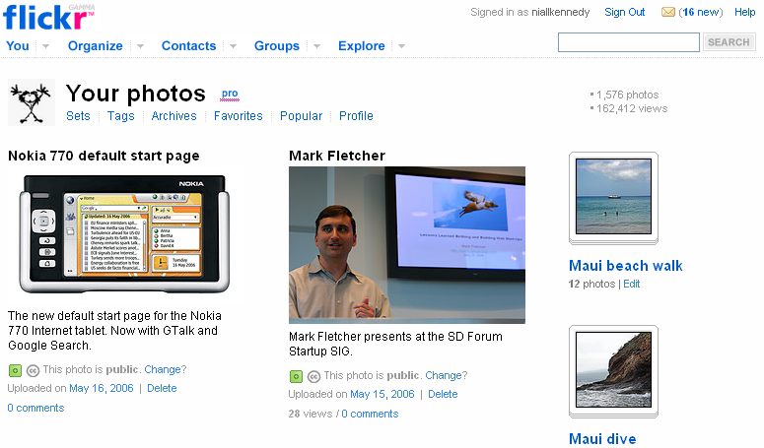
Task: Click the Your photos heading
Action: coord(136,93)
